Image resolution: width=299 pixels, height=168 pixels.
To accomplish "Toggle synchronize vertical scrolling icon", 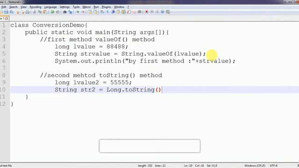I will click(90, 12).
